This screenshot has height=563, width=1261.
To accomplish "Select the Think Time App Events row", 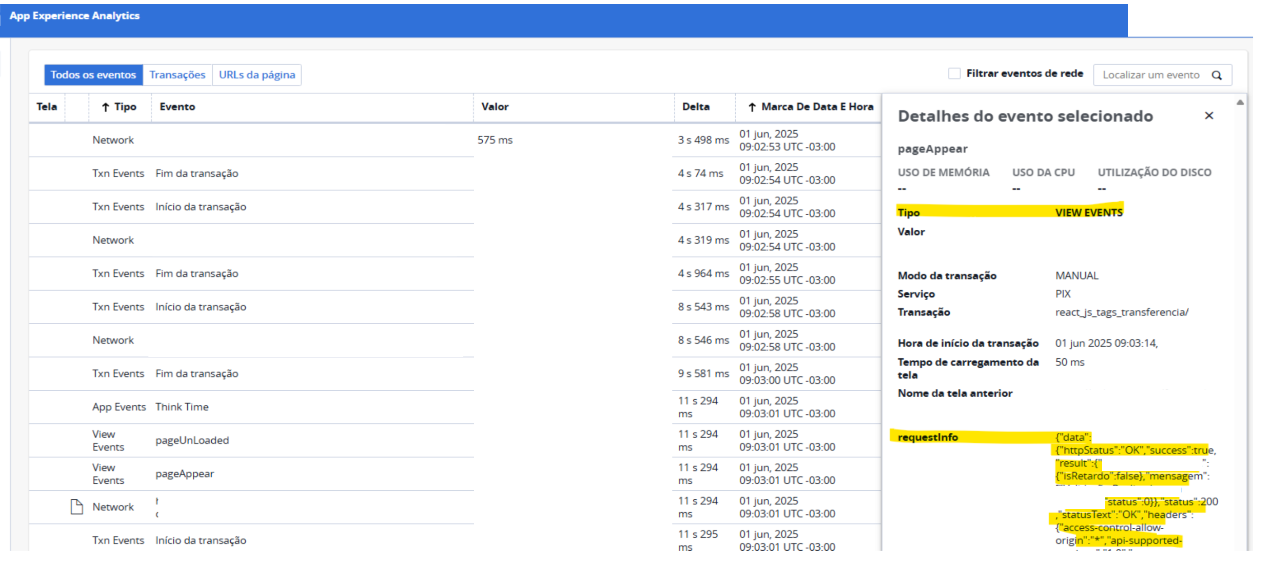I will click(x=181, y=407).
